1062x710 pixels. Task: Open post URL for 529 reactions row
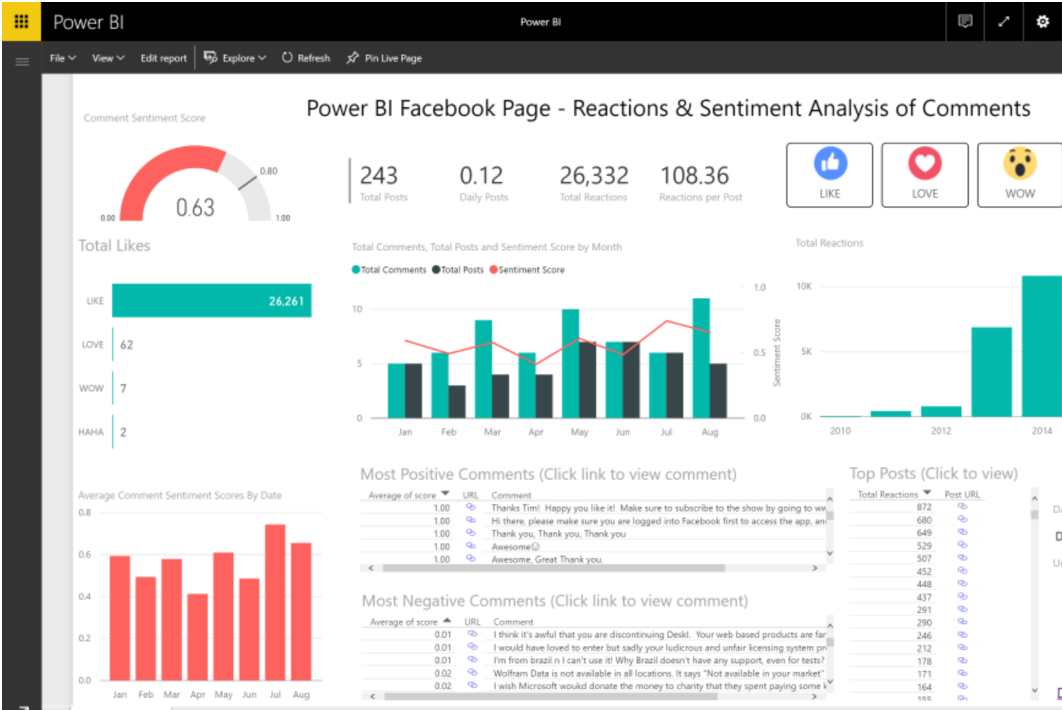(x=963, y=545)
